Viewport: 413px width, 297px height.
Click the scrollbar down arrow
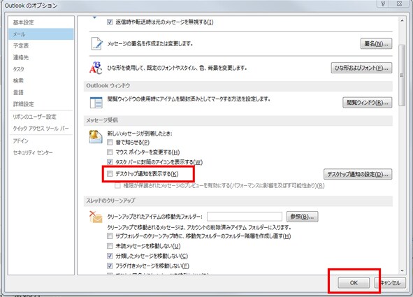(x=402, y=270)
